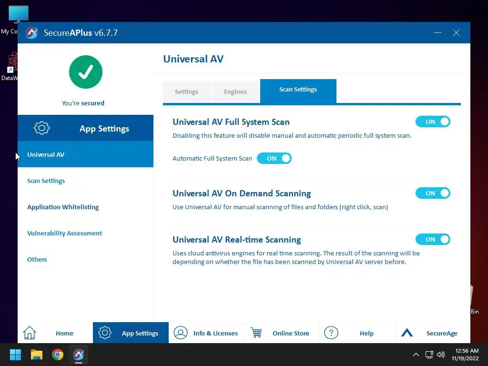Select the Scan Settings tab
The height and width of the screenshot is (366, 488).
[x=298, y=91]
